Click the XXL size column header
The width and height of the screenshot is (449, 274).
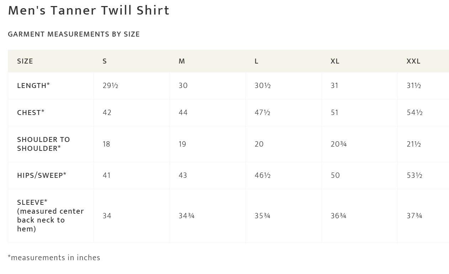click(x=413, y=61)
